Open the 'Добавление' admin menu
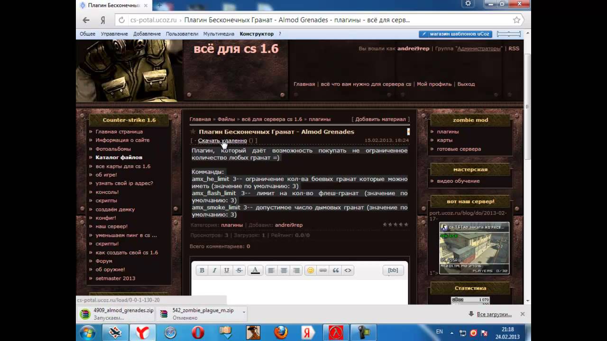 147,34
